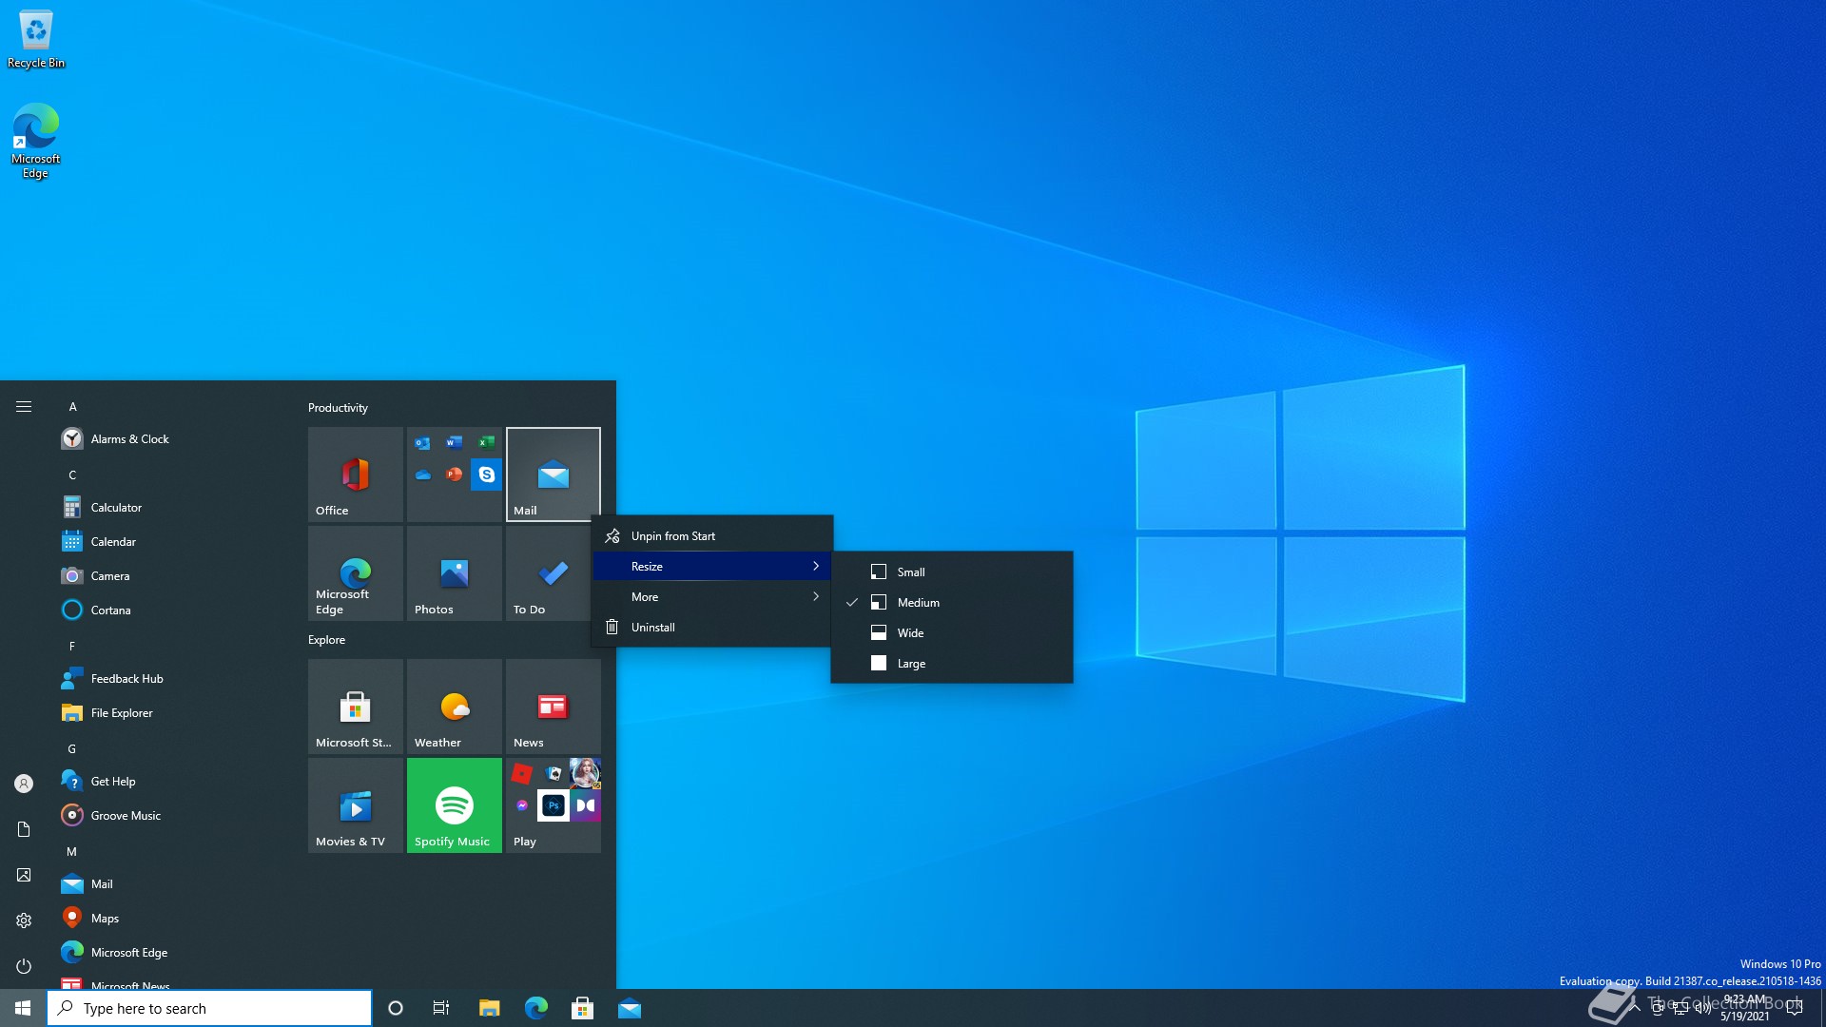The height and width of the screenshot is (1027, 1826).
Task: Click the letter C header in app list
Action: tap(72, 475)
